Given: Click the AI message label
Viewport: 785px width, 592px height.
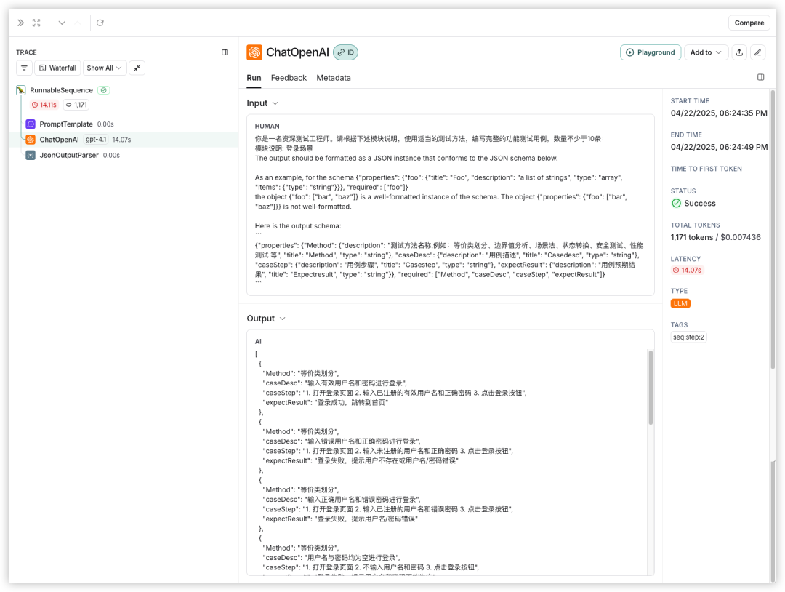Looking at the screenshot, I should 258,342.
